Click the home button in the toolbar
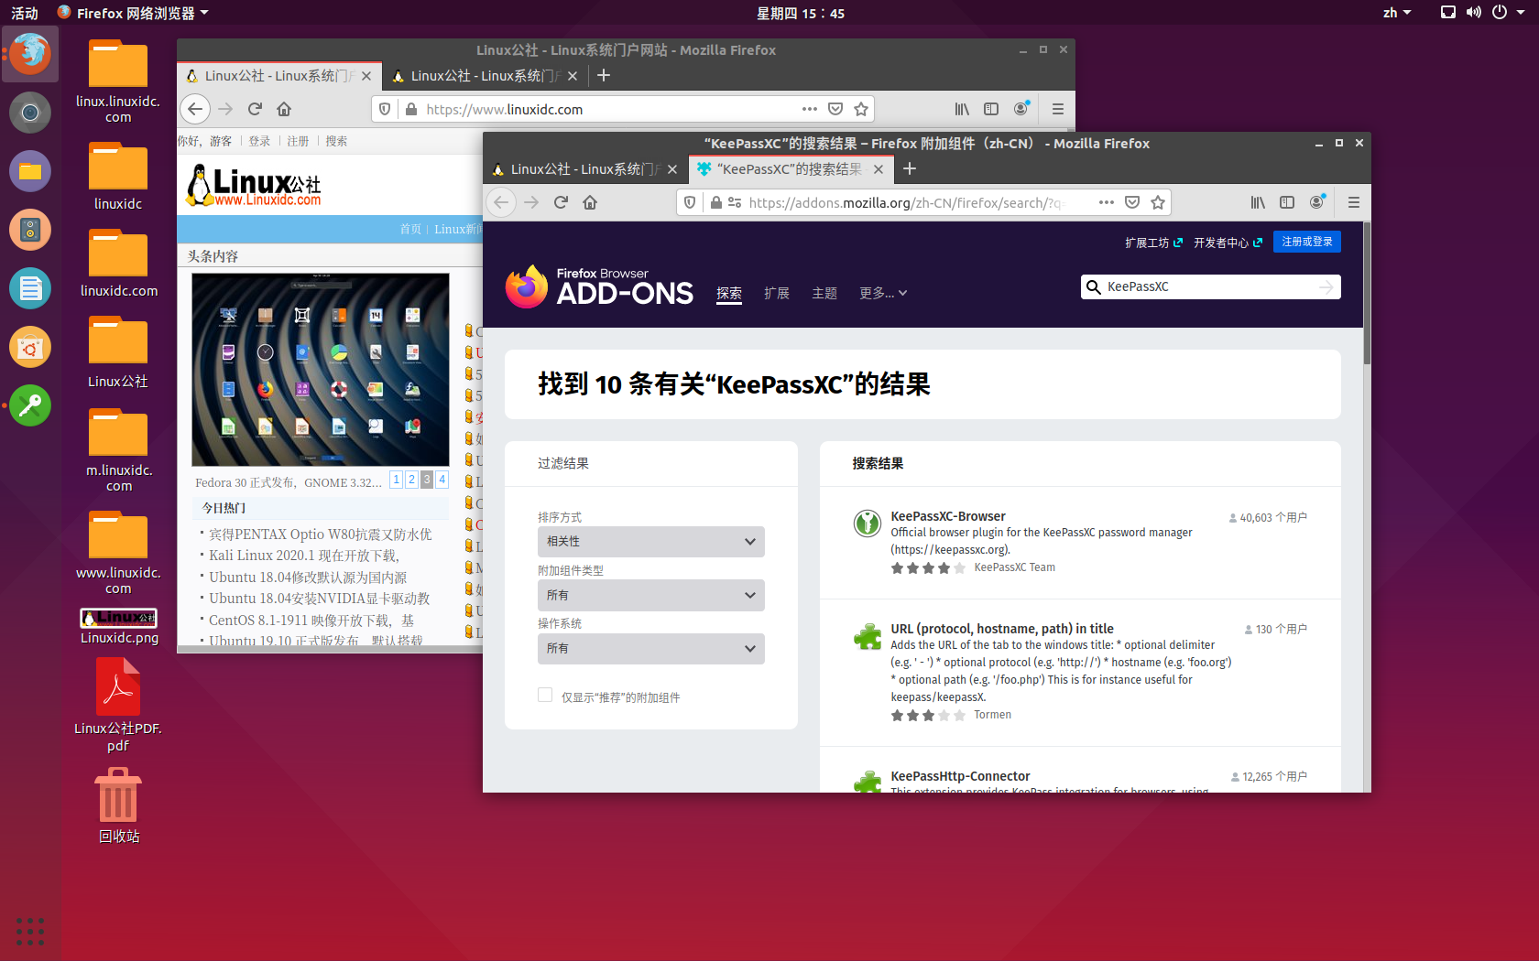Screen dimensions: 1539x961 click(590, 202)
